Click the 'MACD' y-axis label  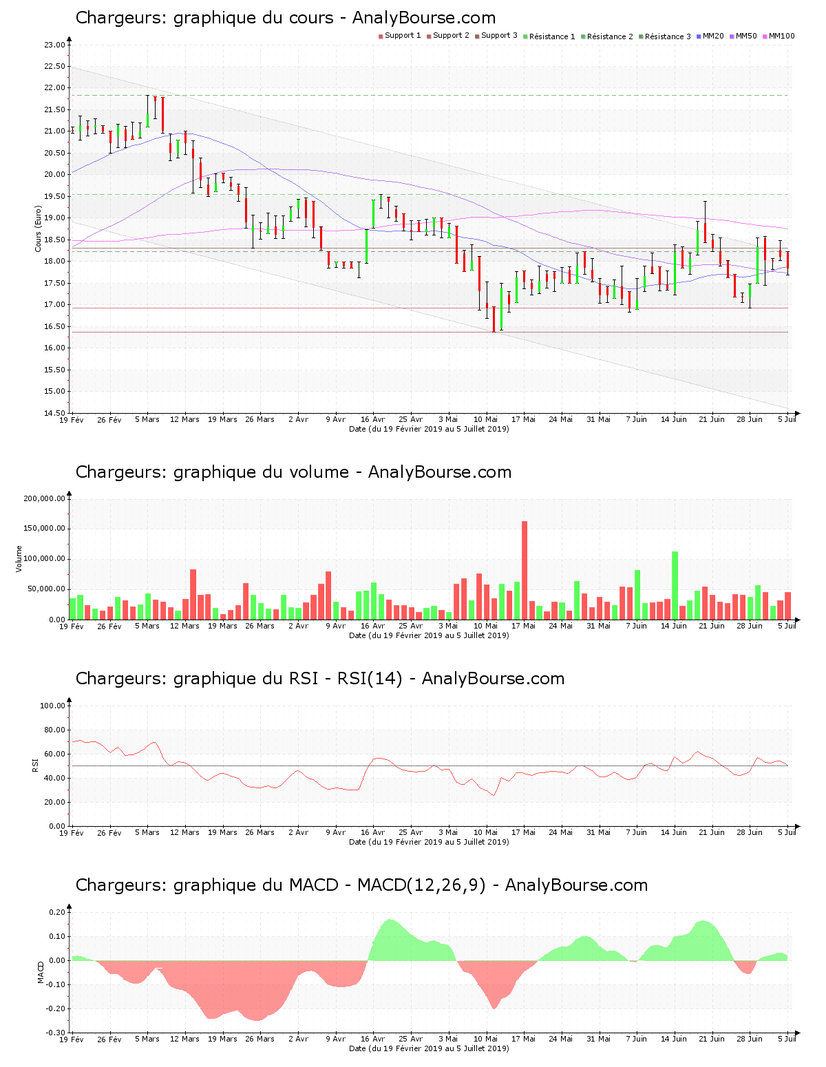pos(41,972)
